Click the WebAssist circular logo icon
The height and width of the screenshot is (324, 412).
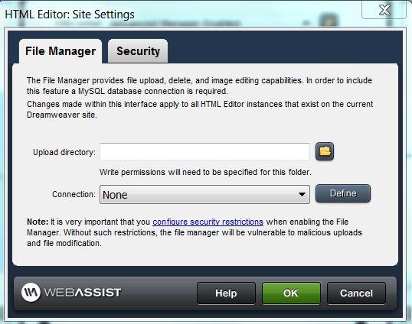click(31, 292)
